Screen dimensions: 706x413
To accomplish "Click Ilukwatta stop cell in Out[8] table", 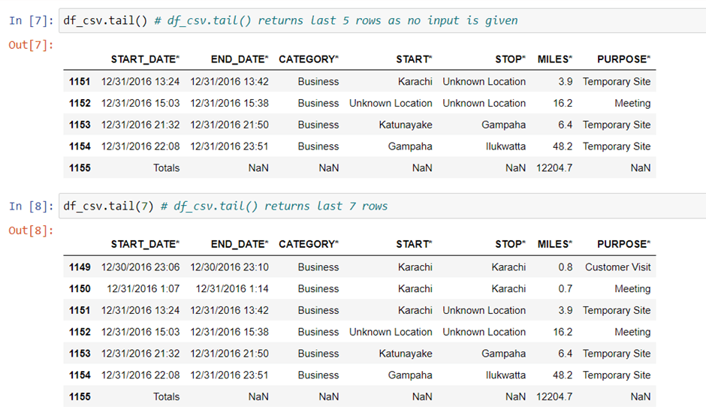I will 505,375.
